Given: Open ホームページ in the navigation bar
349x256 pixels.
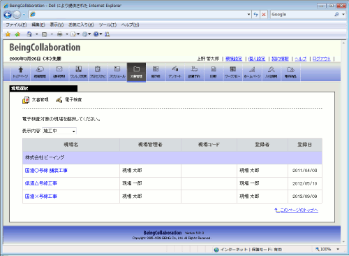Looking at the screenshot, I should click(252, 72).
